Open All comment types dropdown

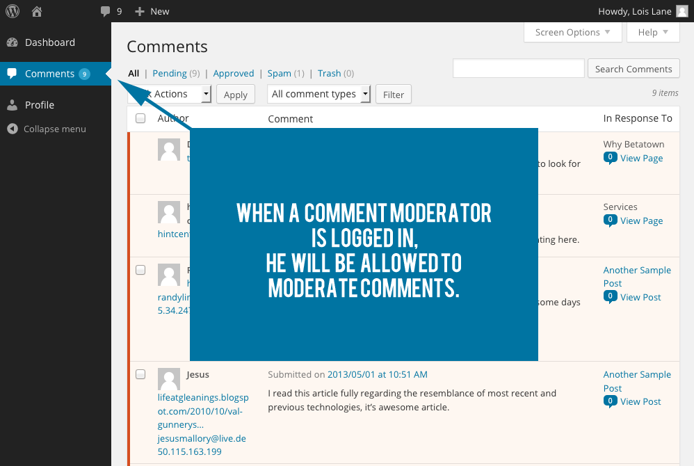(x=318, y=94)
